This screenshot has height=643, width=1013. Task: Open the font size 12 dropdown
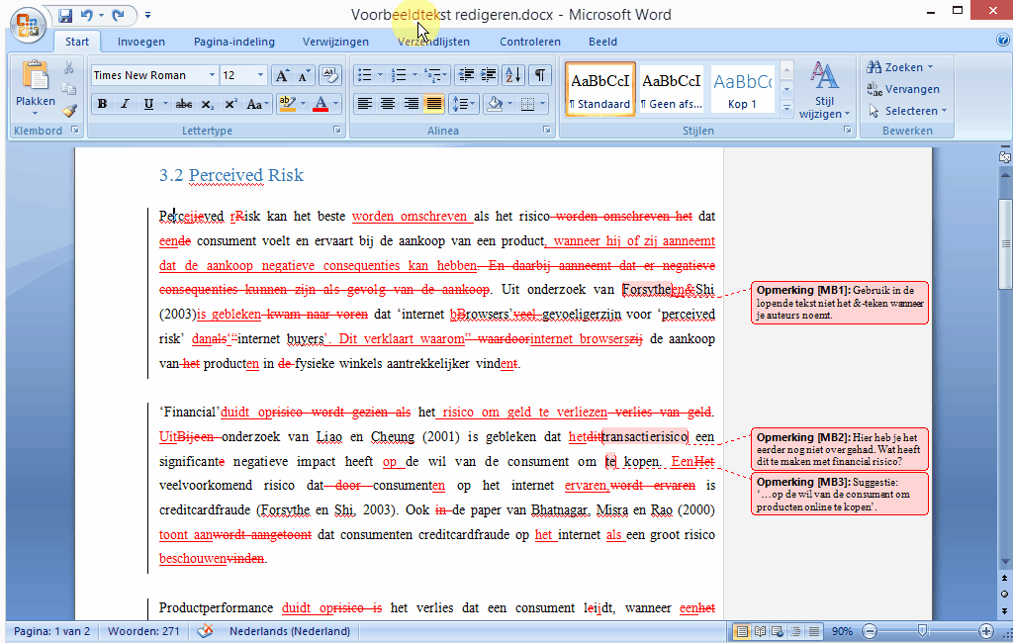(260, 75)
